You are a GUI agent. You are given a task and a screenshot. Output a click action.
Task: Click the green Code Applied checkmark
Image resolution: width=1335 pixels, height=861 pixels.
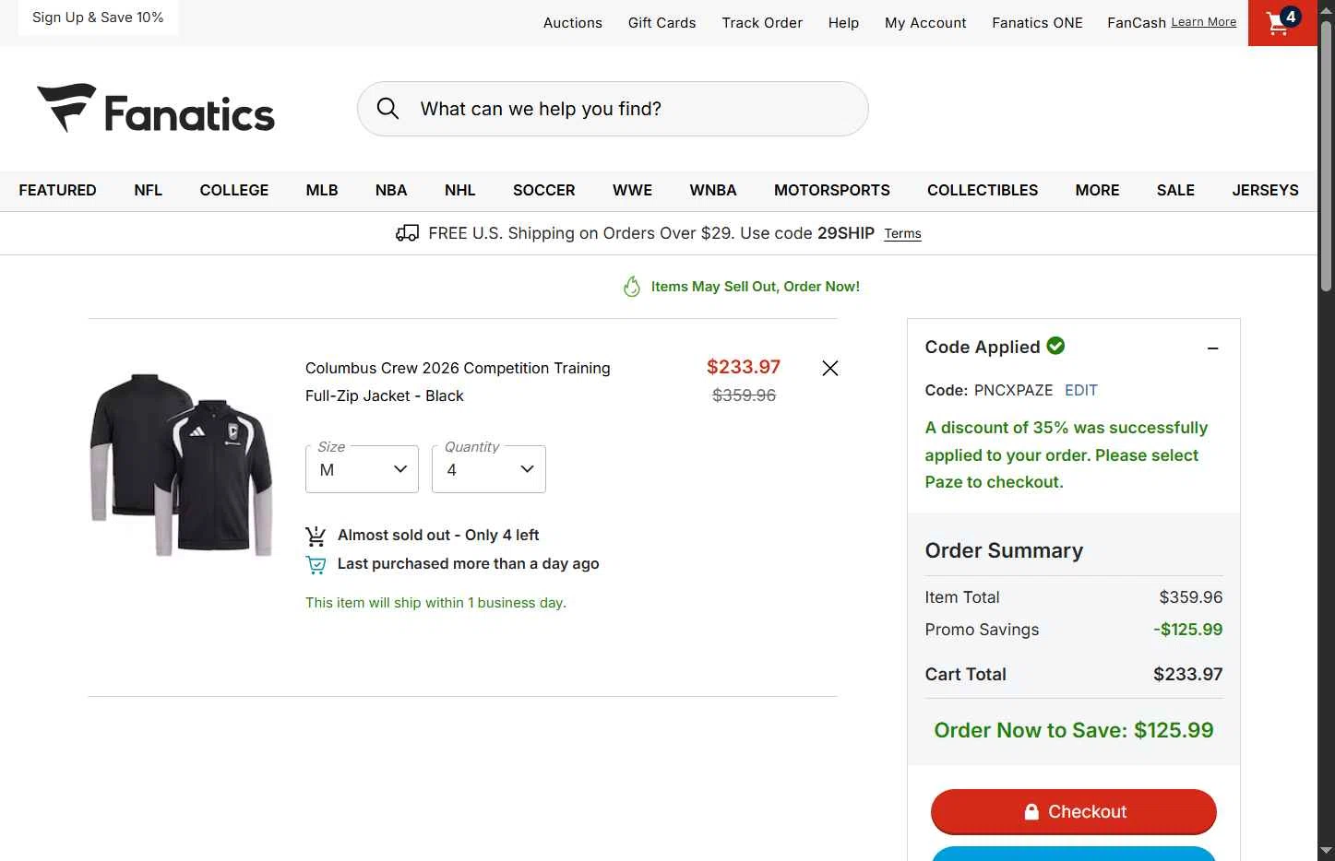point(1055,346)
